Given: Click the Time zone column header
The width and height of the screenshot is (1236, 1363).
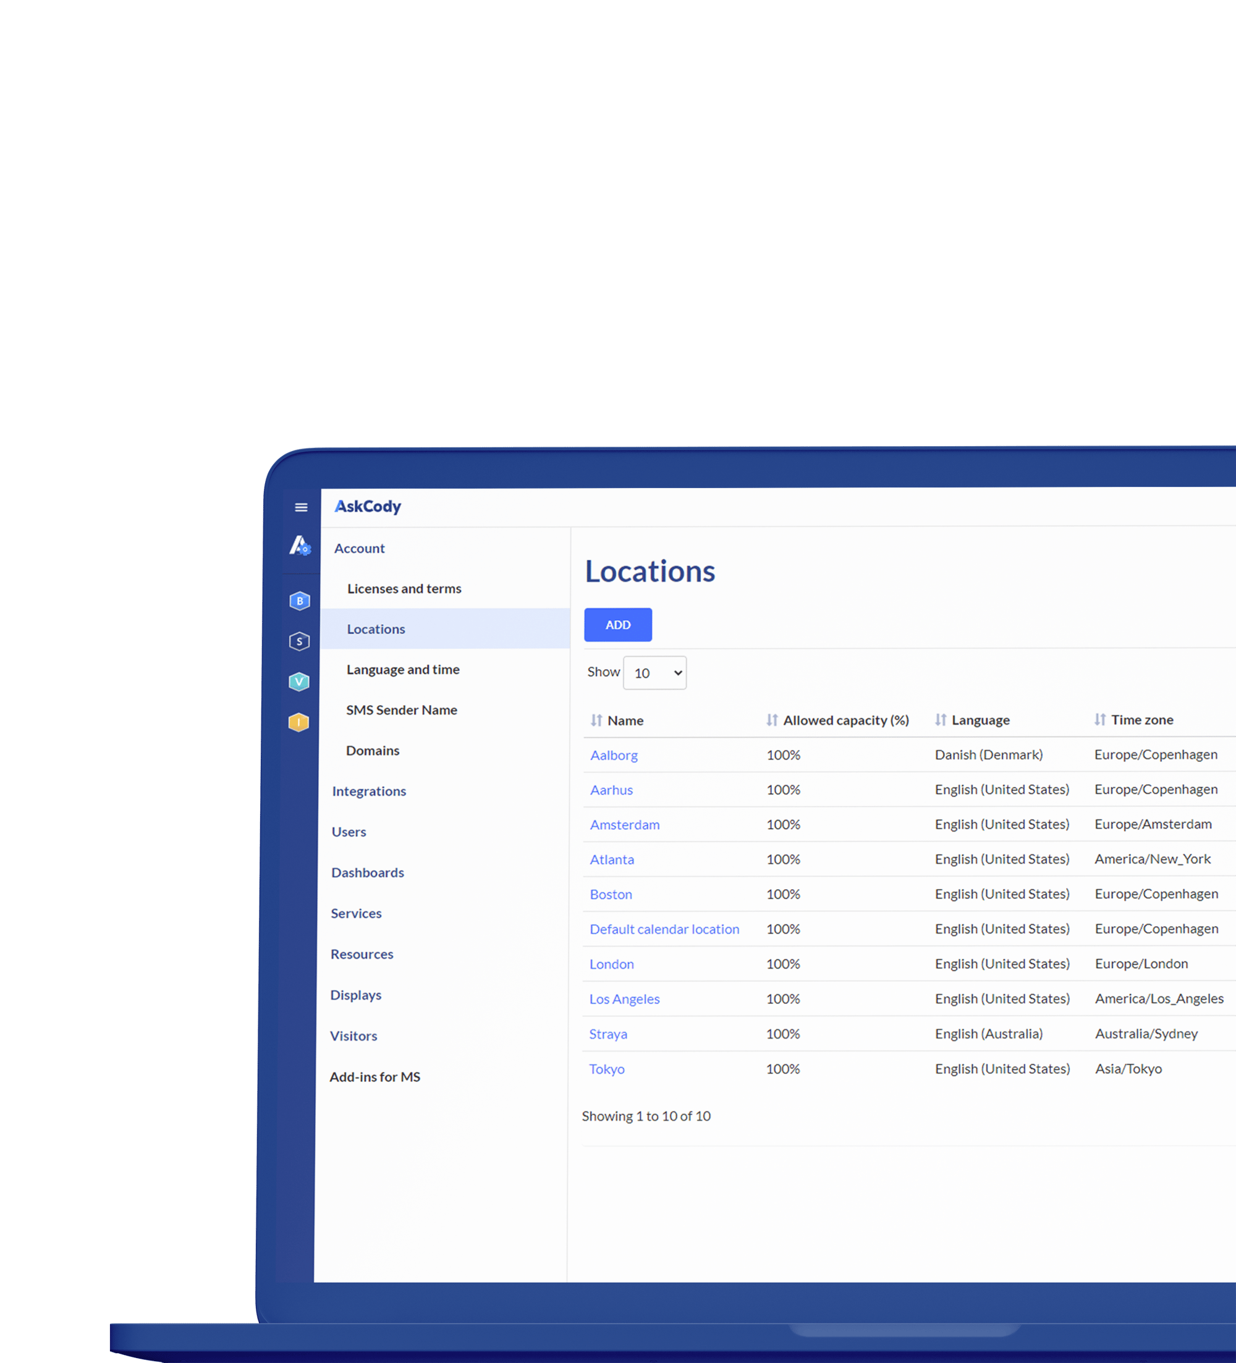Looking at the screenshot, I should [1142, 719].
